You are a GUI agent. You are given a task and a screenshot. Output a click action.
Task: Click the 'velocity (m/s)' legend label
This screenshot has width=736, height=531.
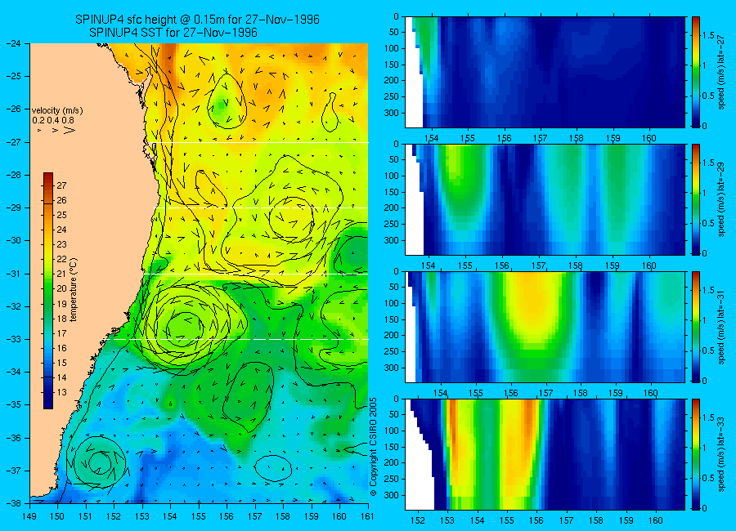point(57,111)
